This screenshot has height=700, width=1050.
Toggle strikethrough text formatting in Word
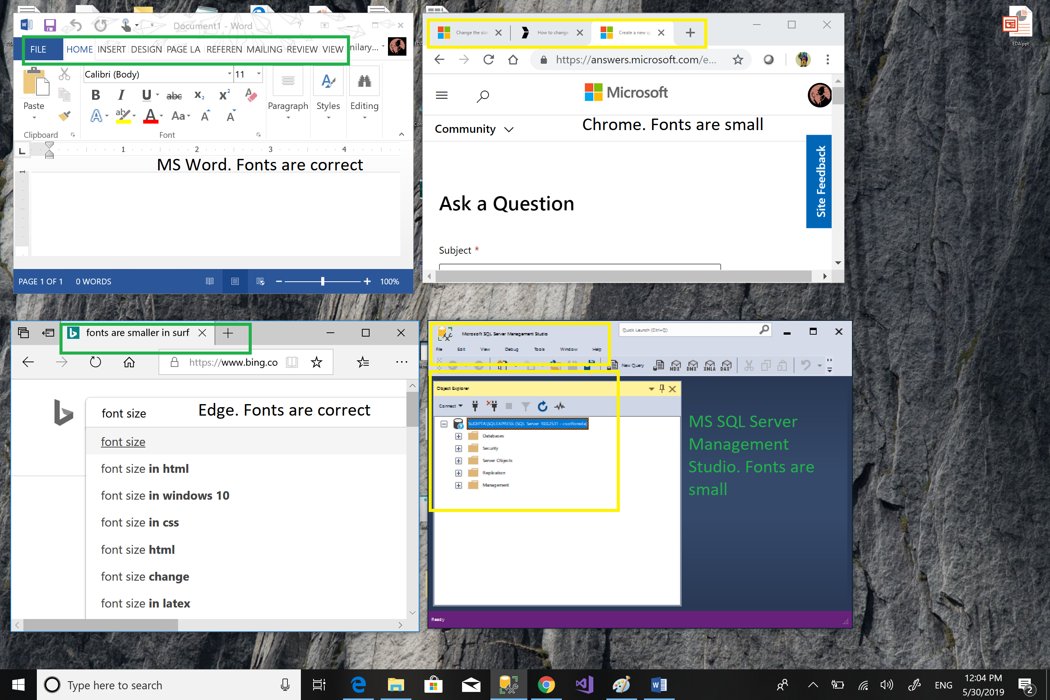[x=174, y=96]
